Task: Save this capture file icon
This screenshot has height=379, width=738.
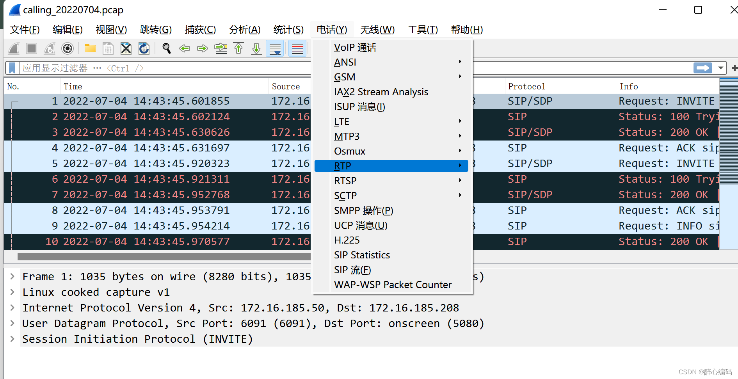Action: [x=108, y=48]
